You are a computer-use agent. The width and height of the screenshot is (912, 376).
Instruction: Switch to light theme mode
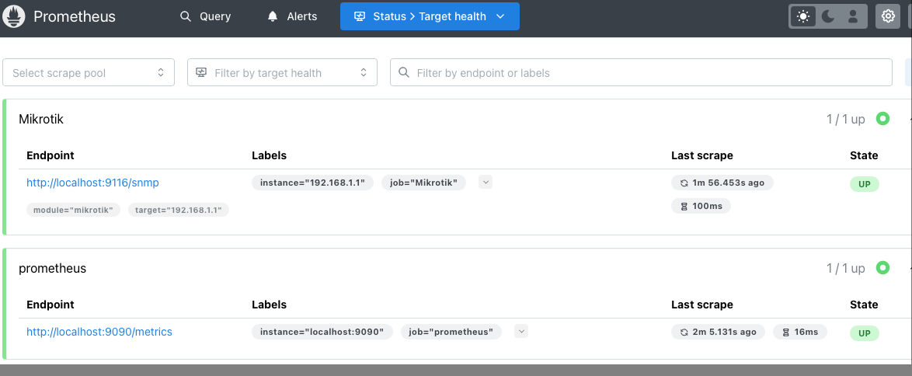click(803, 16)
